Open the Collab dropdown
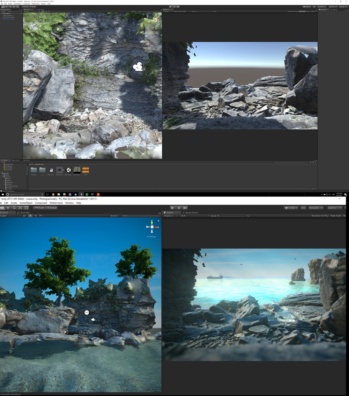Viewport: 349px width, 396px height. click(x=291, y=208)
